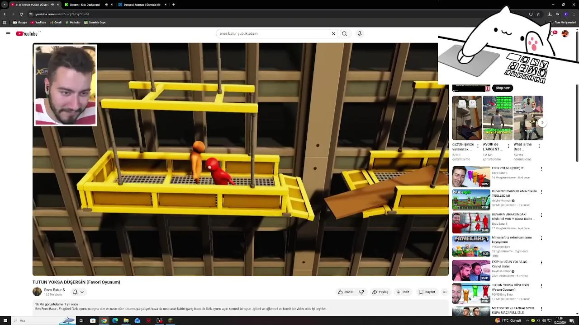Open the Enes Batur S channel name
The height and width of the screenshot is (325, 579).
[x=54, y=290]
